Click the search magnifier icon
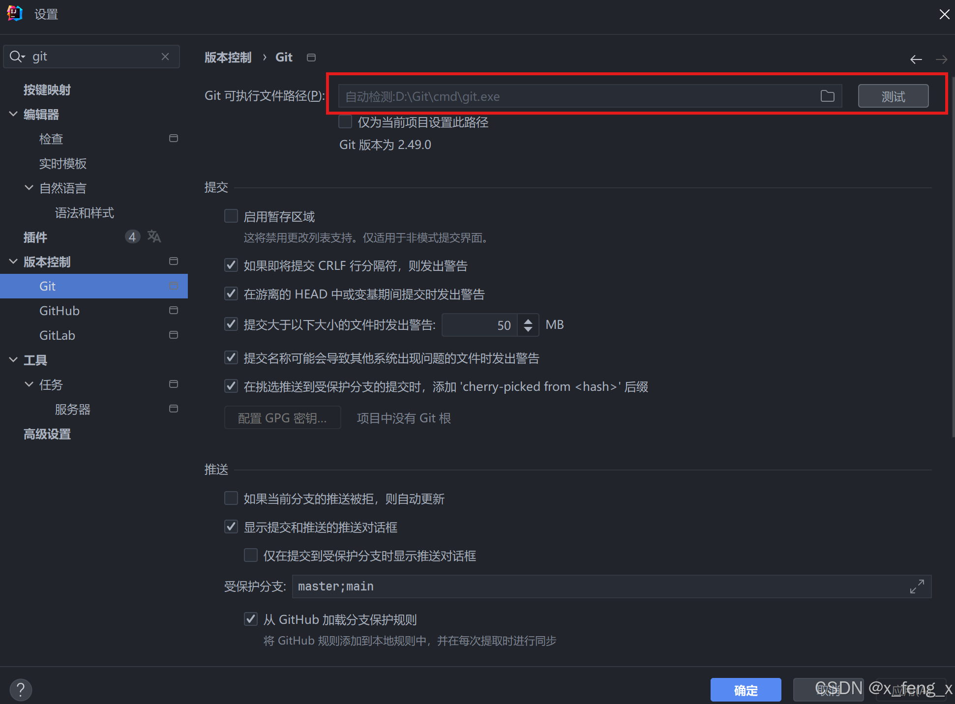Viewport: 955px width, 704px height. tap(16, 57)
